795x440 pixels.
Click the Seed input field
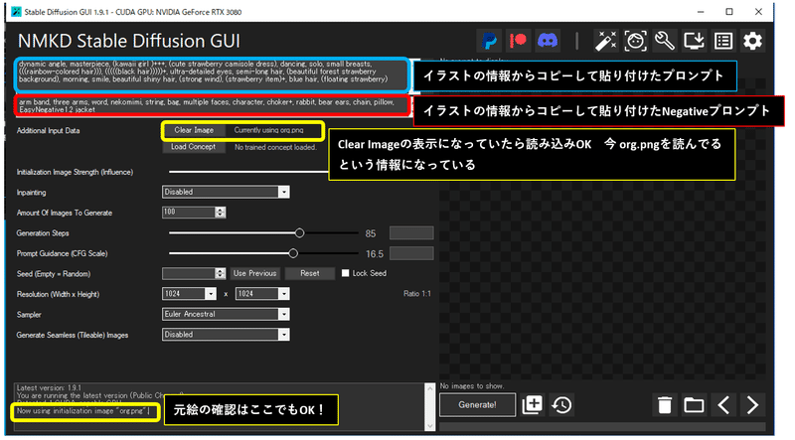tap(189, 274)
